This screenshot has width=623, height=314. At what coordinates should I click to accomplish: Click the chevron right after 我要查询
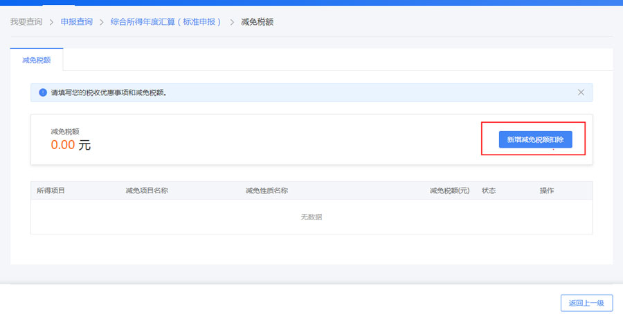tap(52, 22)
